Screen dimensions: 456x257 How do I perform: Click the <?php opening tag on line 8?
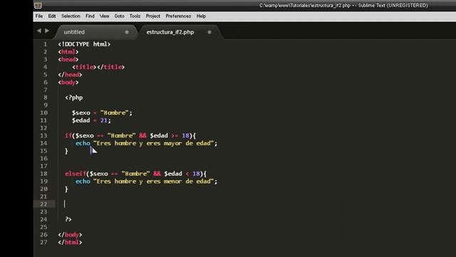coord(74,98)
